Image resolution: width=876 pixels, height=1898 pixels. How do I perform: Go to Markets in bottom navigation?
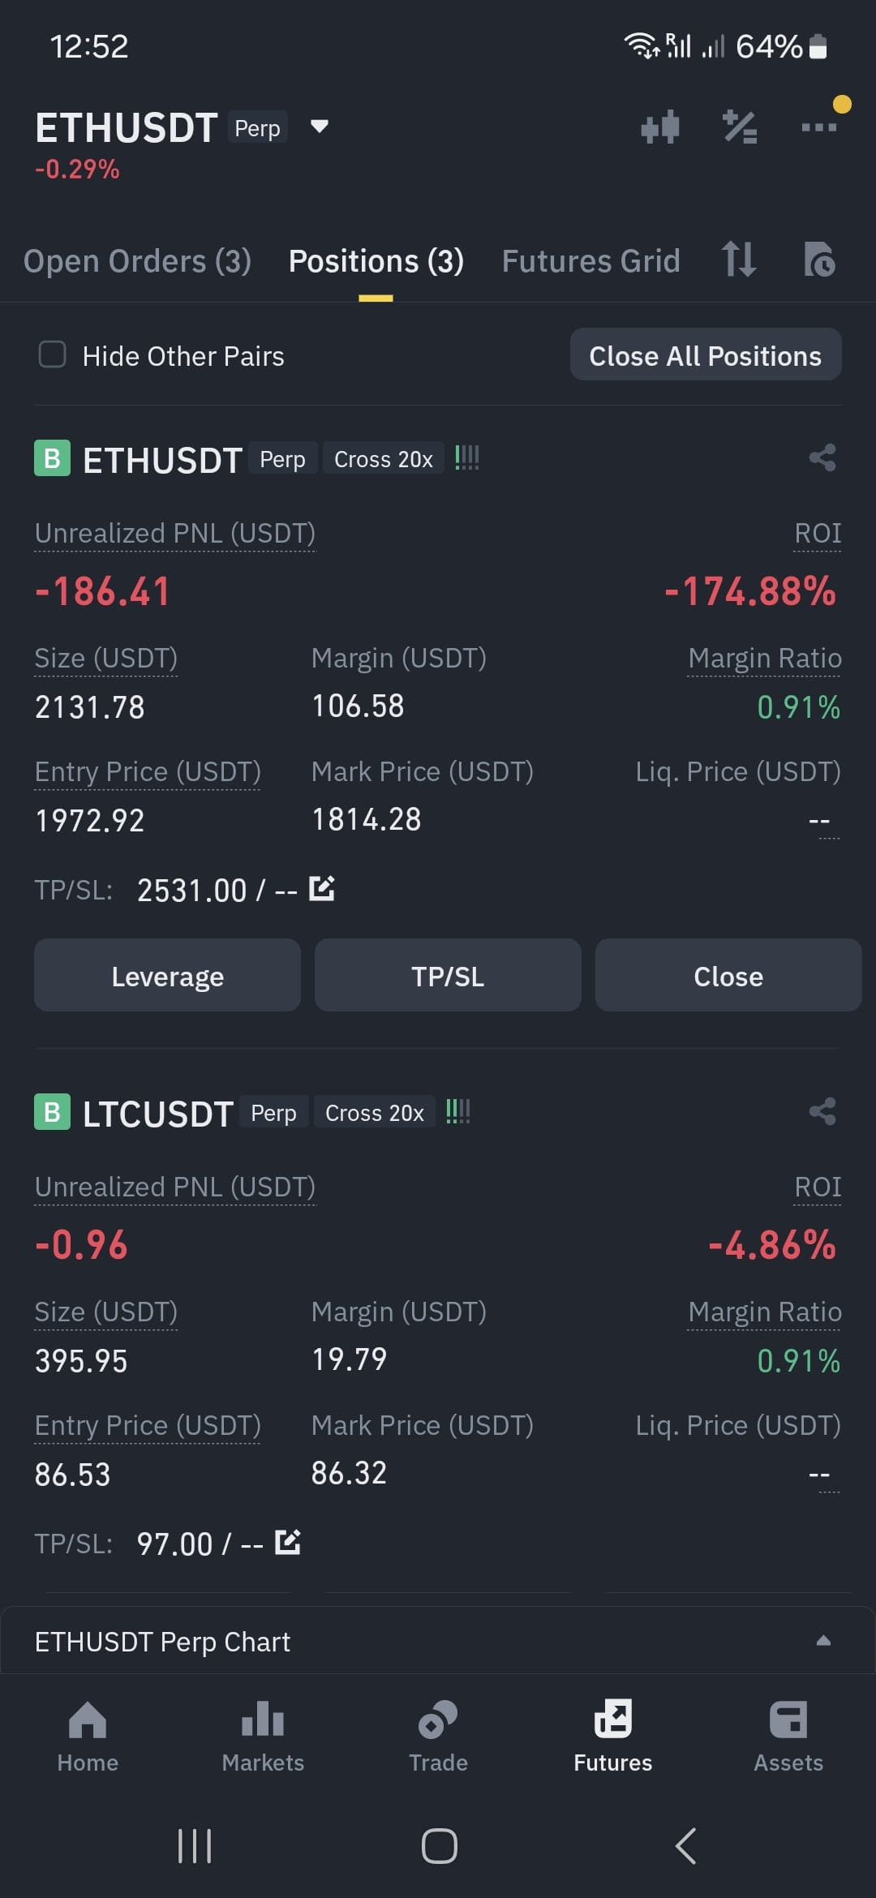(x=263, y=1737)
